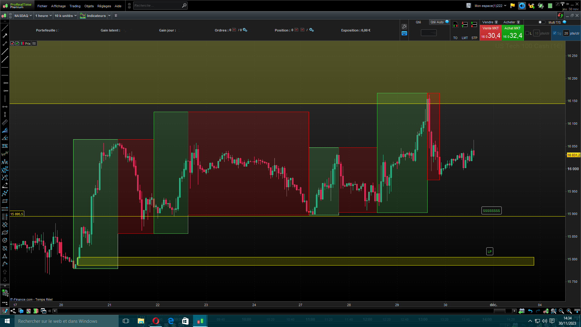This screenshot has width=581, height=327.
Task: Click the LMT limit order icon
Action: tap(465, 25)
